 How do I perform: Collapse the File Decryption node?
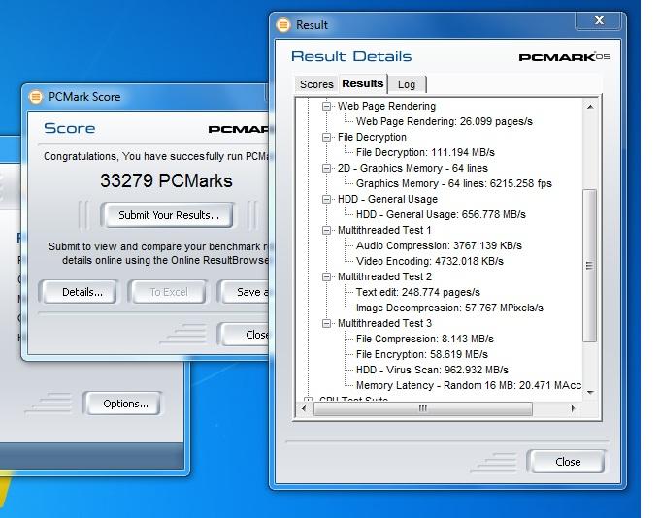point(326,137)
